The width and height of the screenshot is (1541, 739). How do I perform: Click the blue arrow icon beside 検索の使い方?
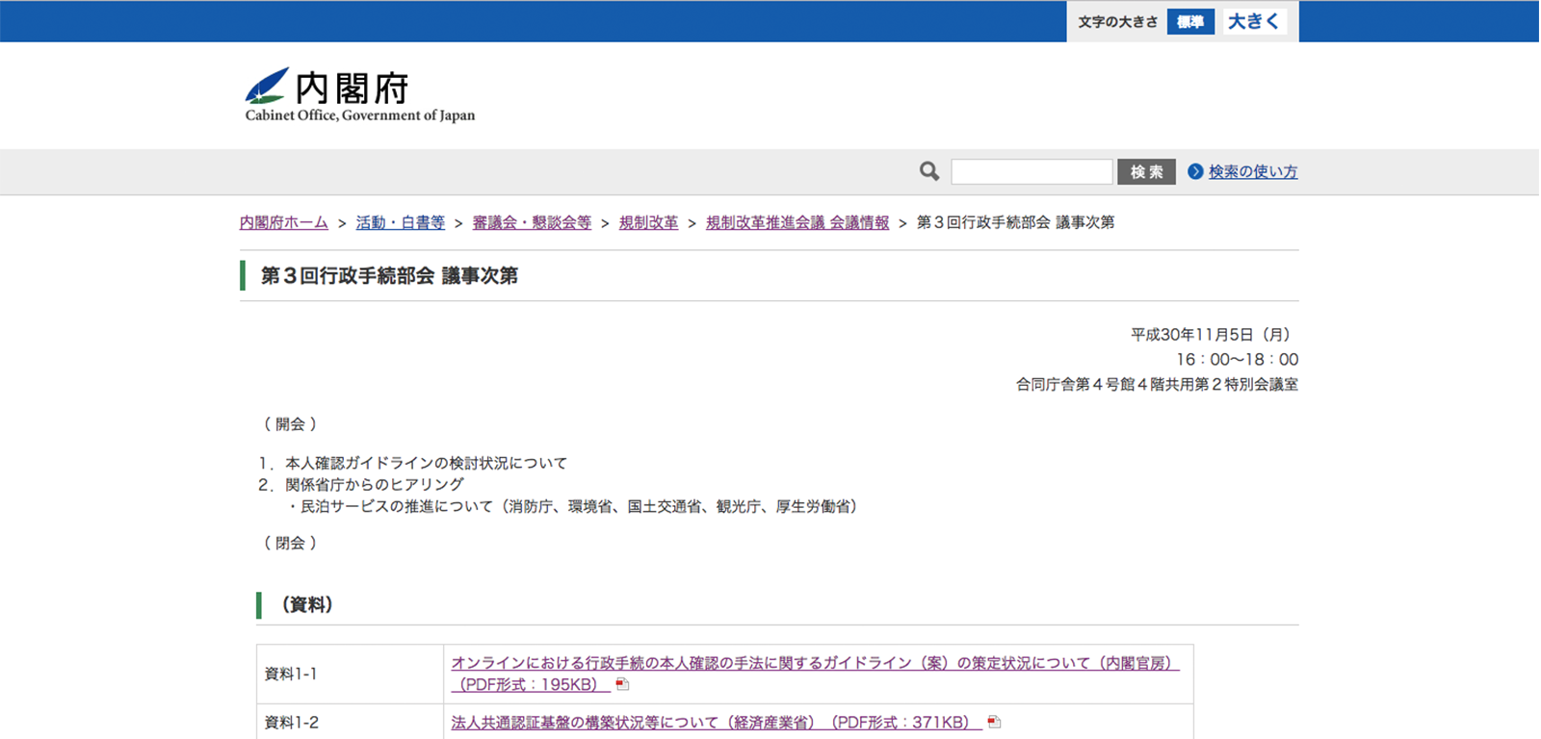[x=1195, y=171]
